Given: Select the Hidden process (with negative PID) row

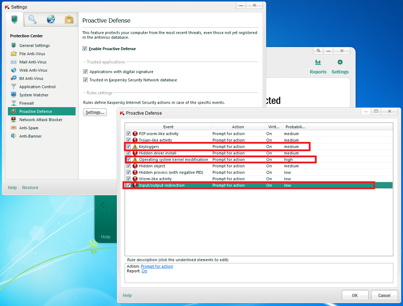Looking at the screenshot, I should click(259, 172).
